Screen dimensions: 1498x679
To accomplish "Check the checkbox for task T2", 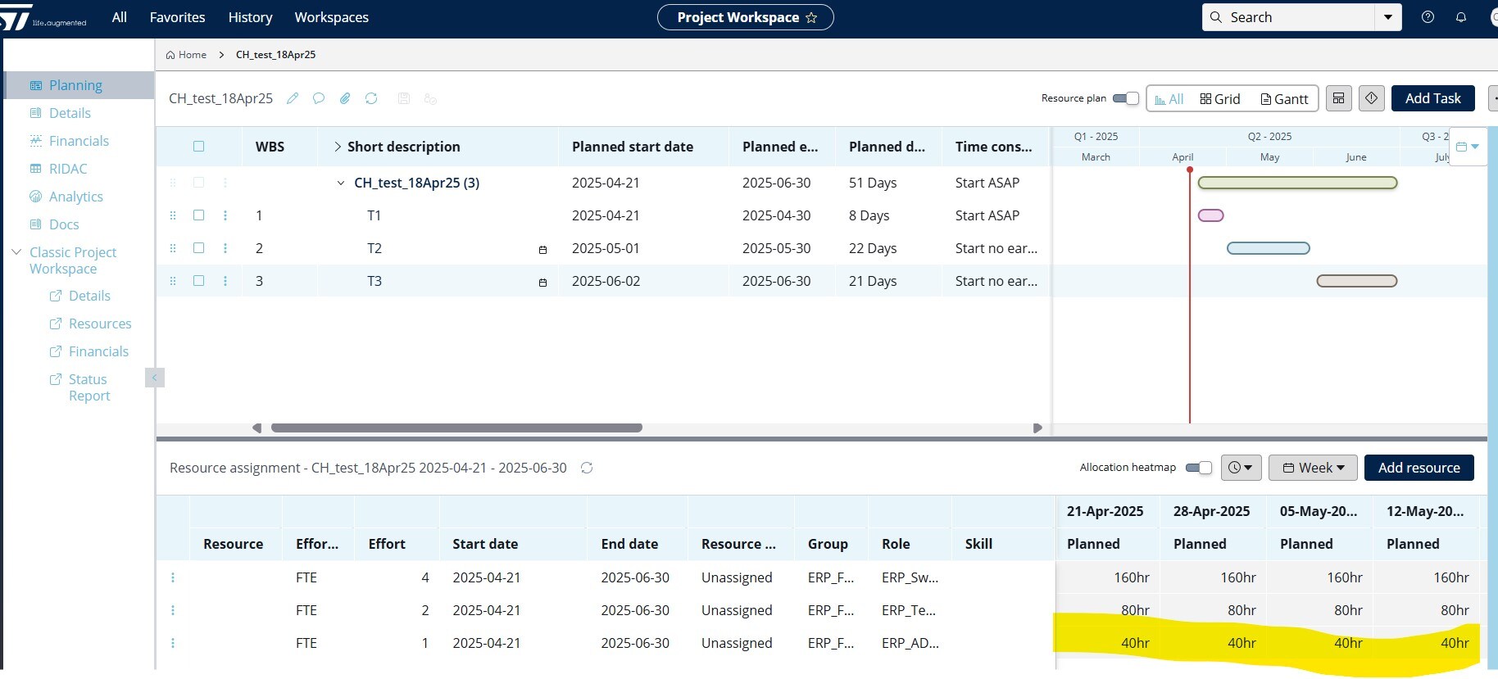I will (x=198, y=247).
